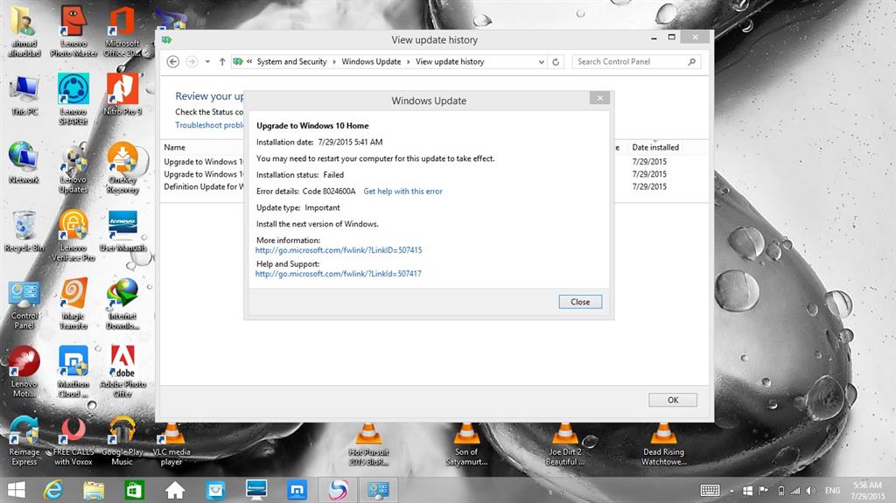Open the Help and Support LinkId=507417 link

339,274
